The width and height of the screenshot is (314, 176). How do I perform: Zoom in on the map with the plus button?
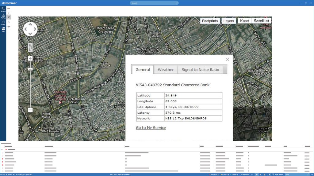[x=30, y=58]
